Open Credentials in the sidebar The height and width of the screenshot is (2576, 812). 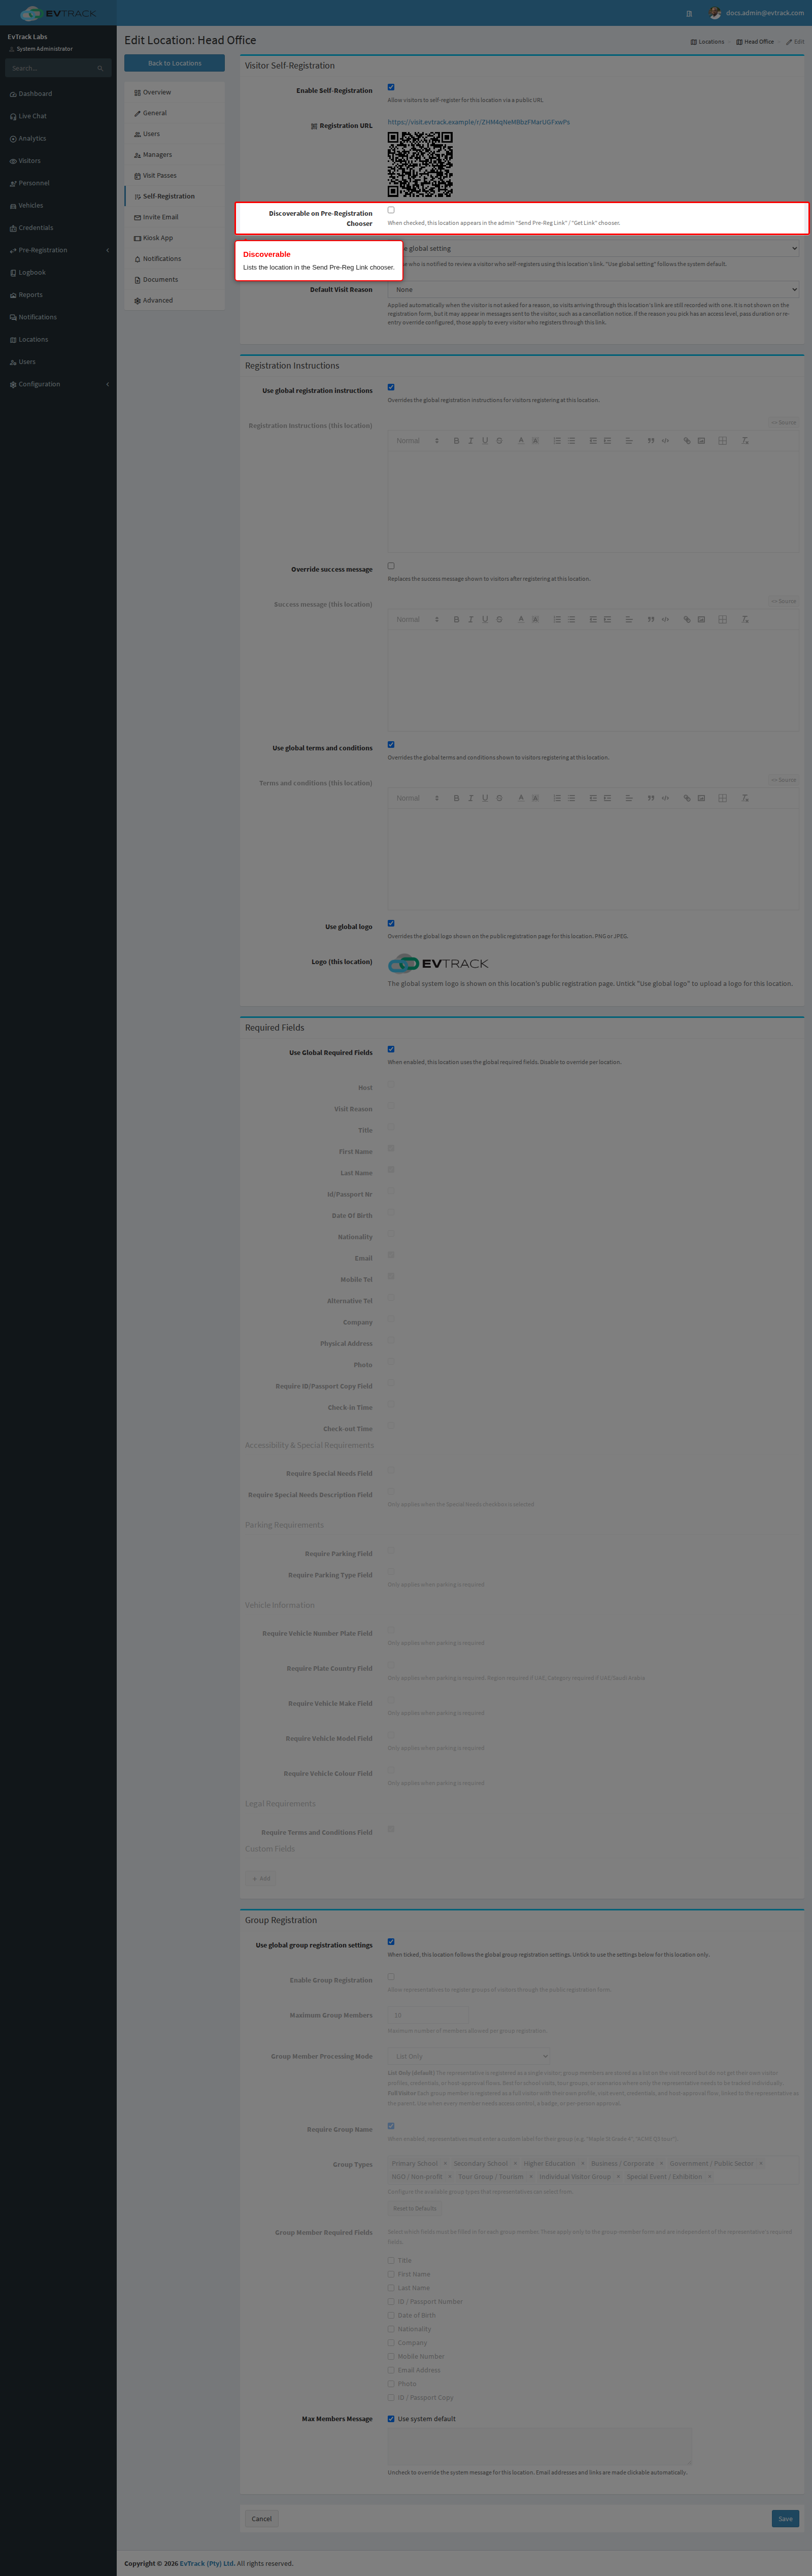(x=58, y=228)
